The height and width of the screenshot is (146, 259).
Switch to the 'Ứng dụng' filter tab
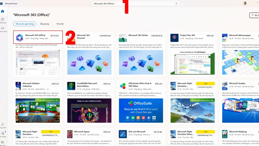(x=44, y=24)
